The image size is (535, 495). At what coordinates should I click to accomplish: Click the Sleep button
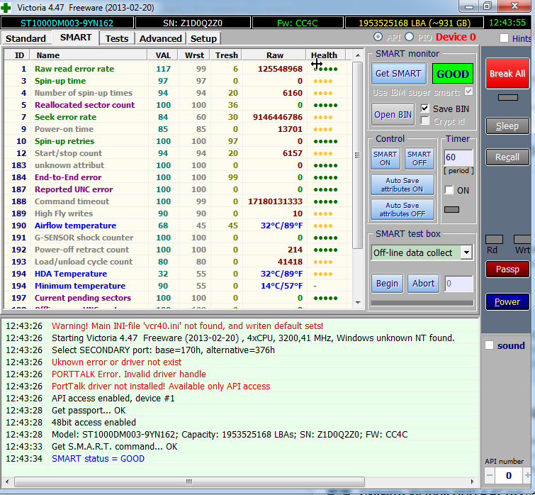pos(507,126)
